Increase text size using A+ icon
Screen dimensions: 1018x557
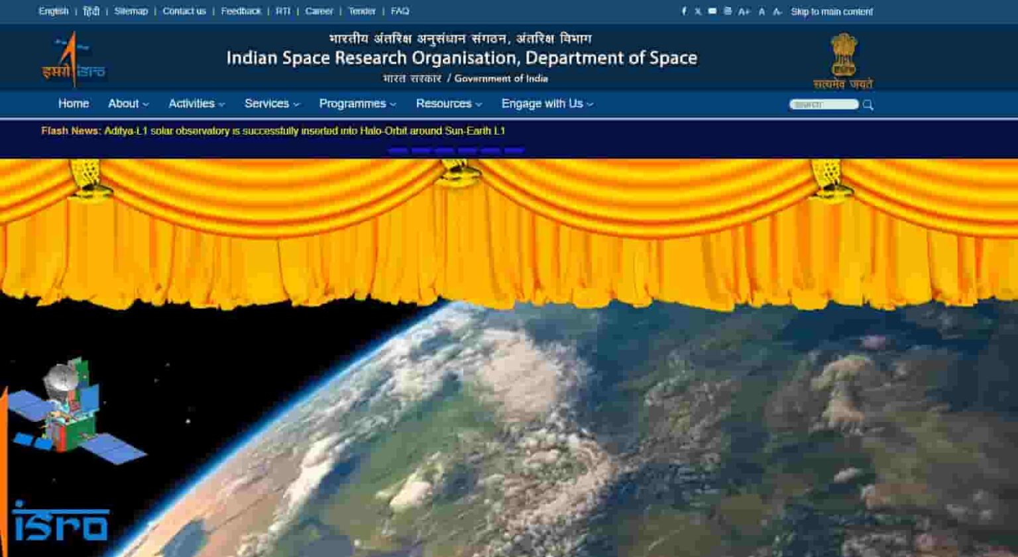(x=744, y=11)
